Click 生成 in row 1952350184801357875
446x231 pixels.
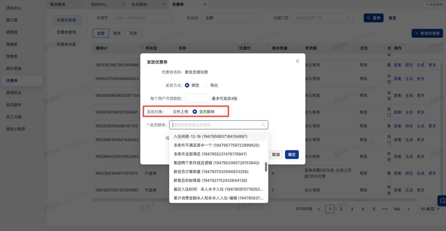point(421,173)
